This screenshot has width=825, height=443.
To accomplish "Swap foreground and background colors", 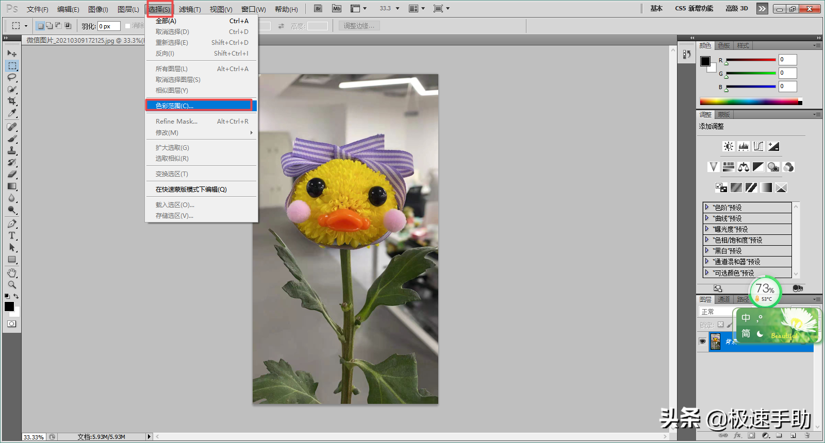I will click(x=16, y=296).
